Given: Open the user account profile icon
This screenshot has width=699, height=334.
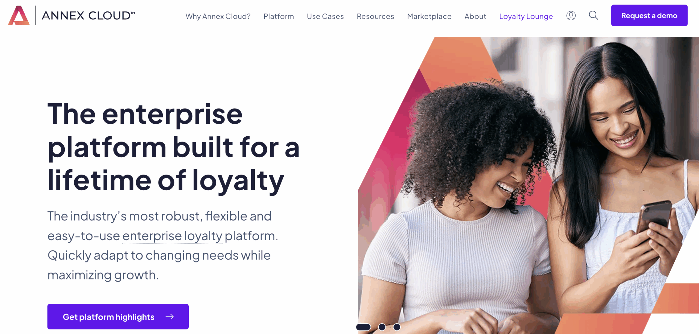Looking at the screenshot, I should pos(571,16).
